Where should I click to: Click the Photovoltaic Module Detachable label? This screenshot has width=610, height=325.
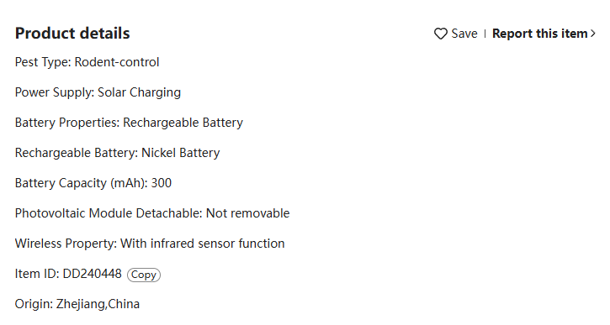click(x=109, y=213)
